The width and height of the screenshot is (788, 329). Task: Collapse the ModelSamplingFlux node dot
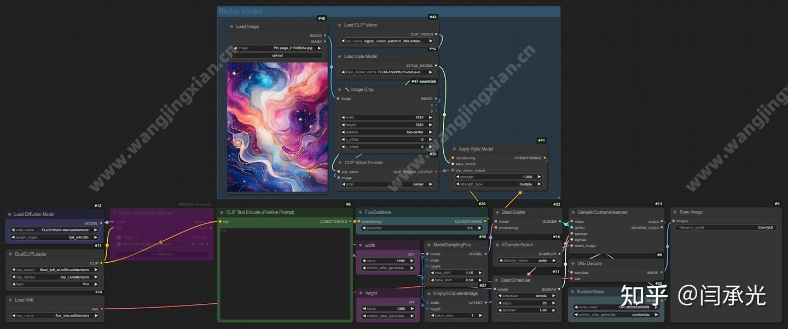point(430,245)
